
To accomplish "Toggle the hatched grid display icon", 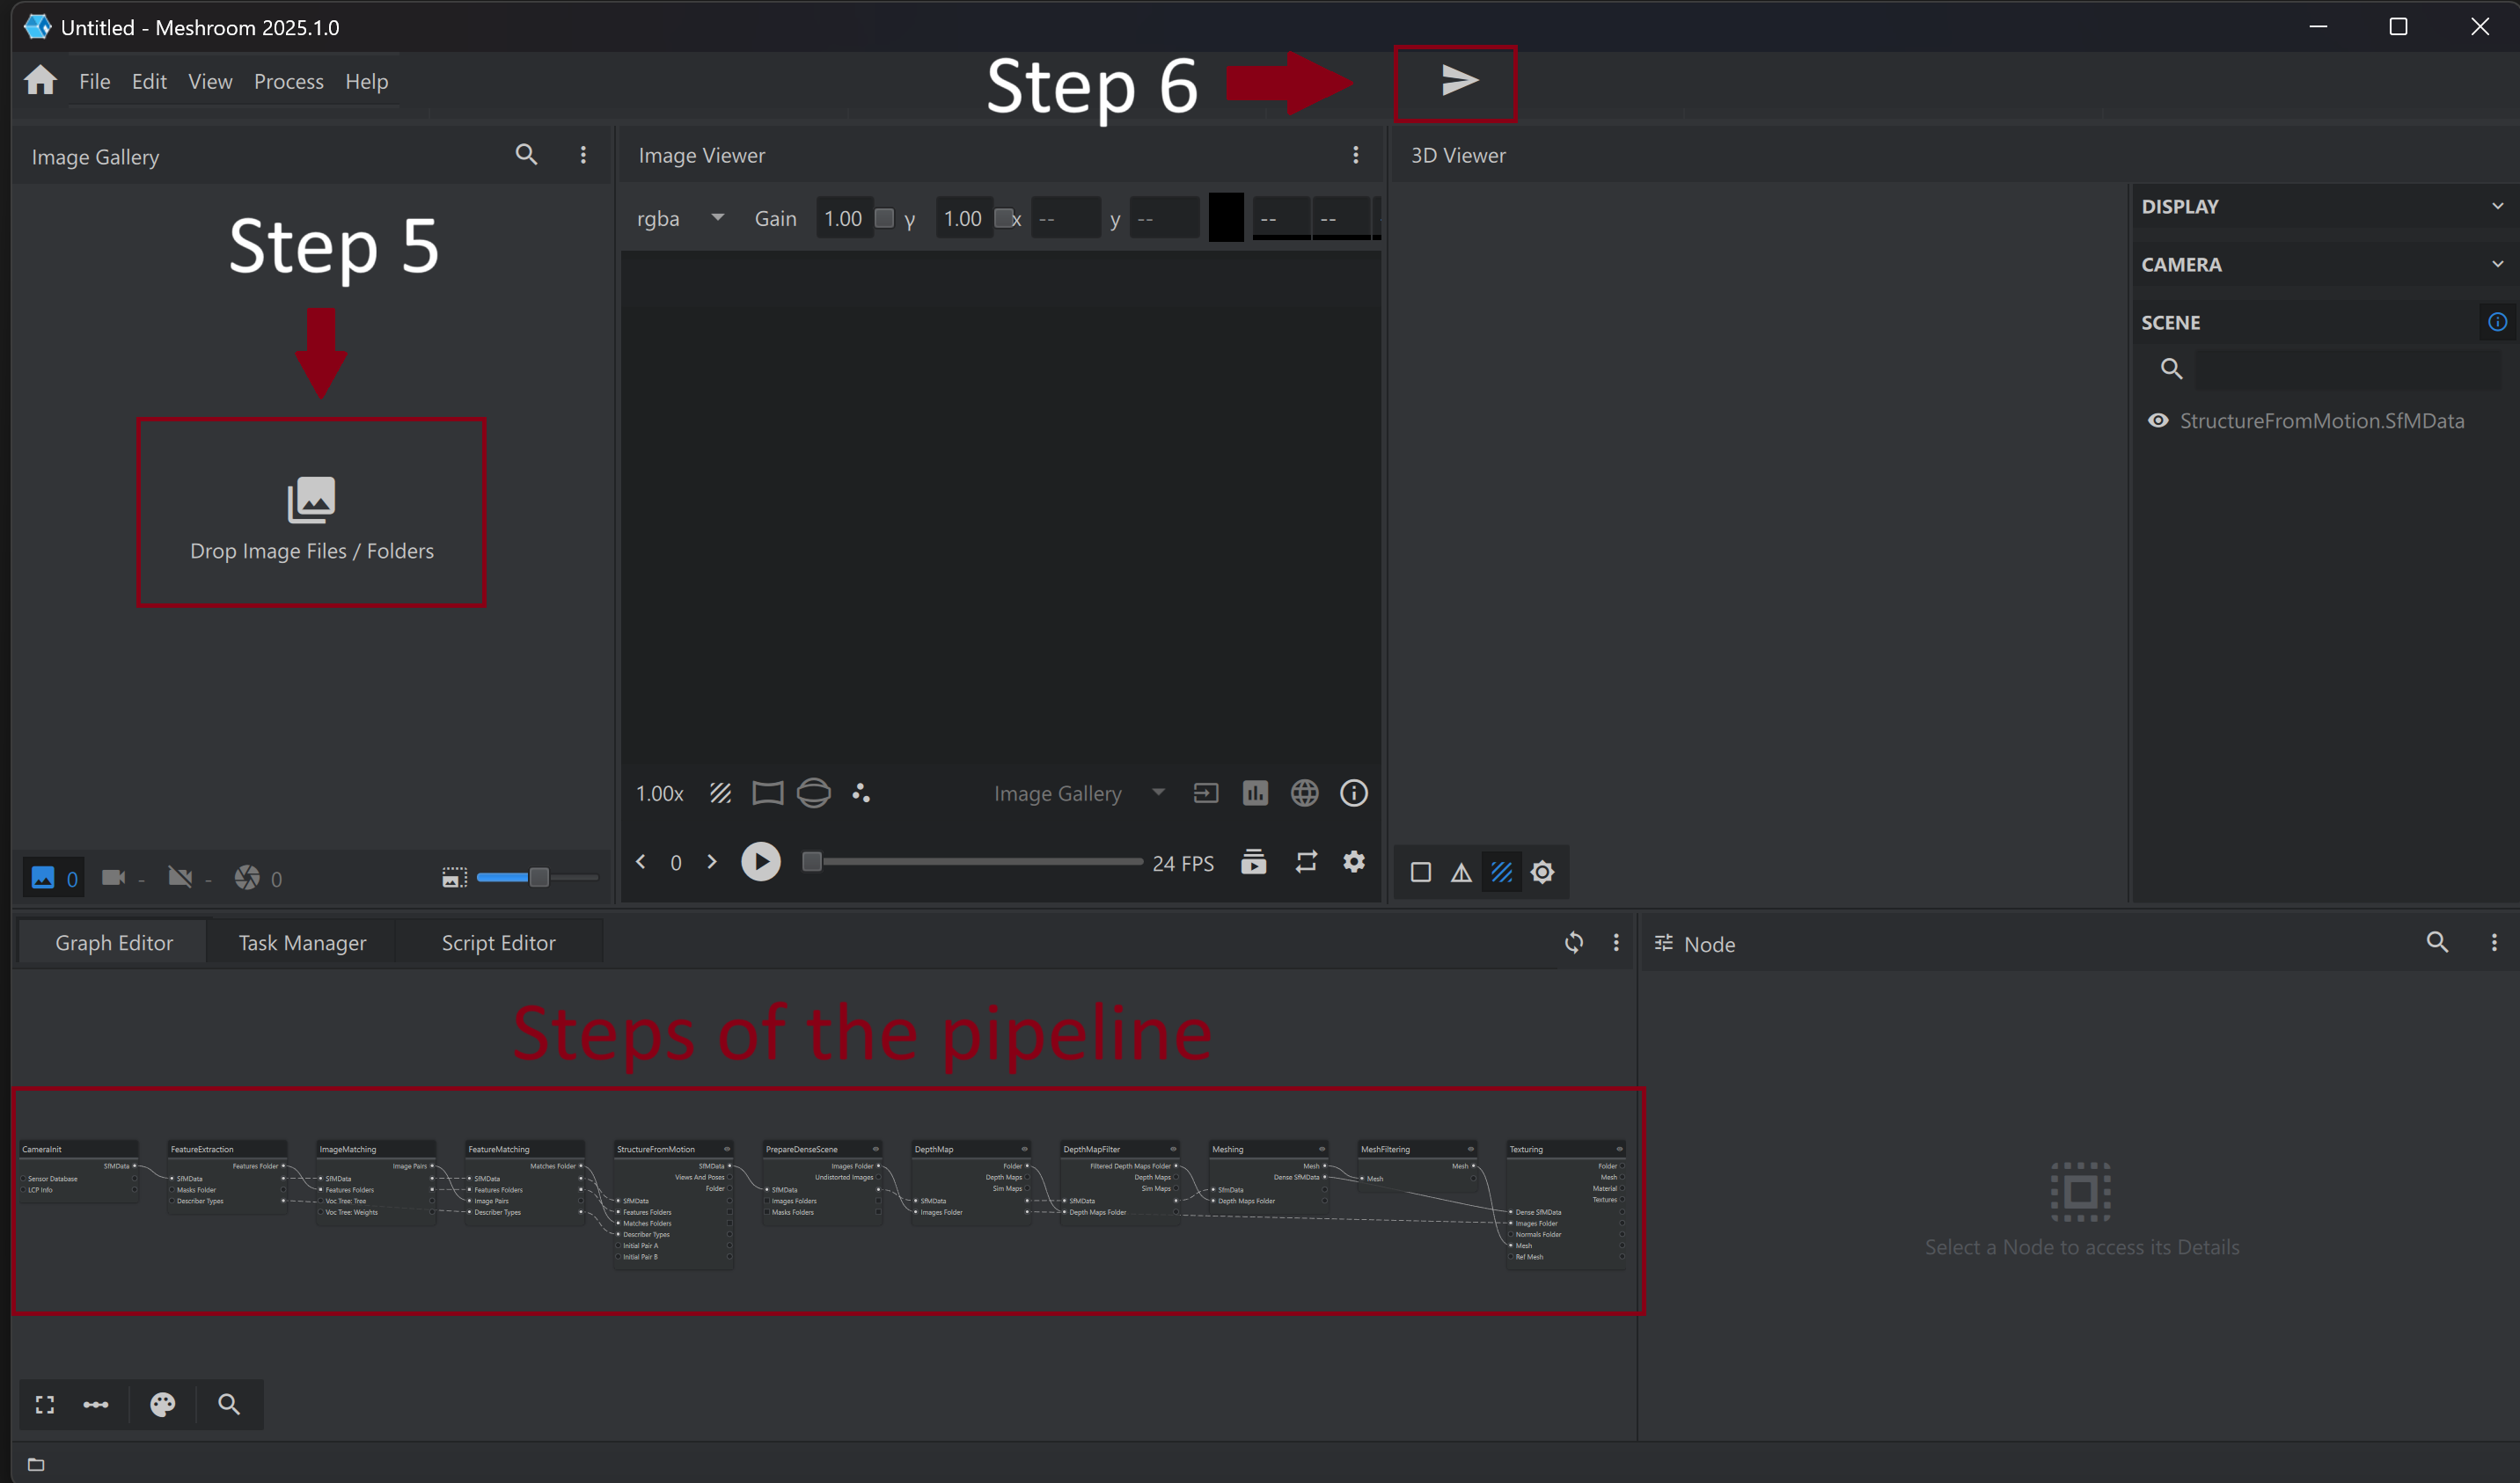I will pyautogui.click(x=720, y=794).
